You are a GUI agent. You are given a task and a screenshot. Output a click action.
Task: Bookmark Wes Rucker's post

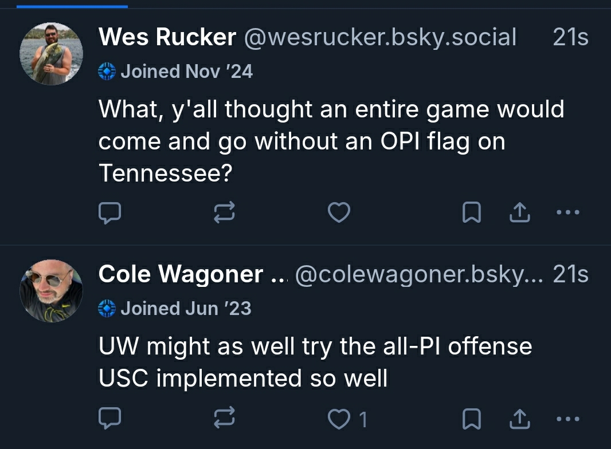[x=471, y=213]
